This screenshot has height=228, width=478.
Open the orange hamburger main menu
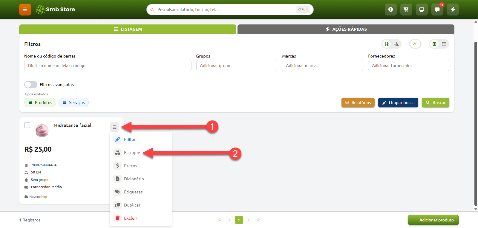[25, 10]
